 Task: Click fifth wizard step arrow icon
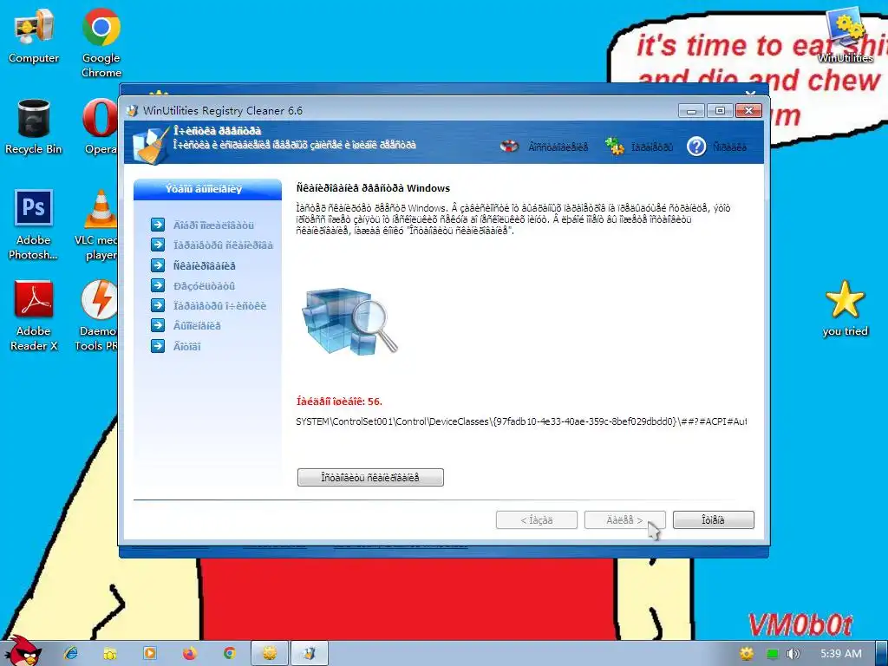pyautogui.click(x=158, y=305)
